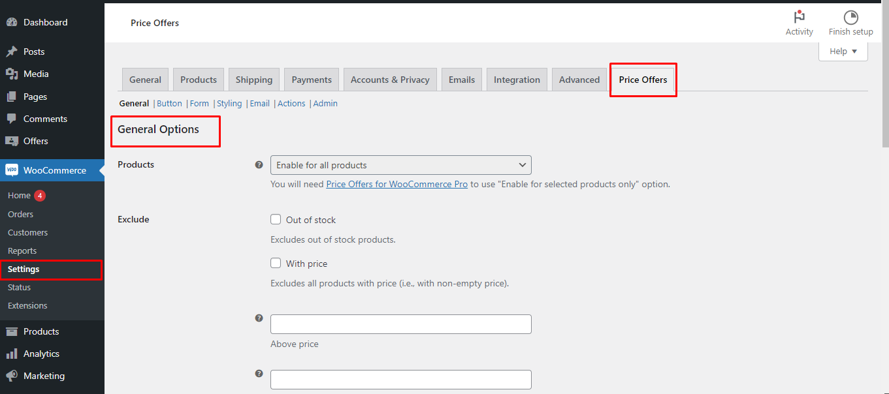Image resolution: width=889 pixels, height=394 pixels.
Task: Open the Styling subsection link
Action: tap(229, 103)
